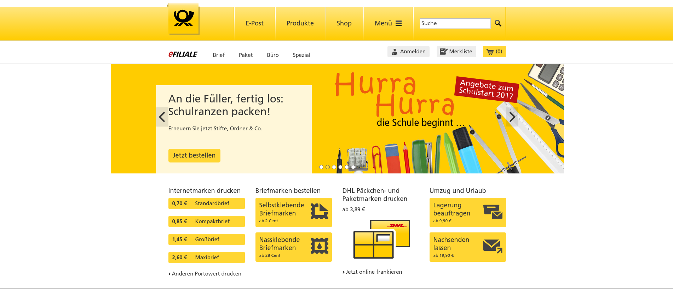
Task: Click the DHL parcel label image
Action: coord(381,239)
